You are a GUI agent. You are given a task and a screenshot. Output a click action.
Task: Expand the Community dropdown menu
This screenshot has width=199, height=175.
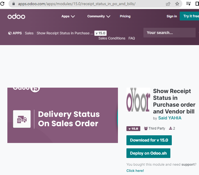[x=99, y=16]
